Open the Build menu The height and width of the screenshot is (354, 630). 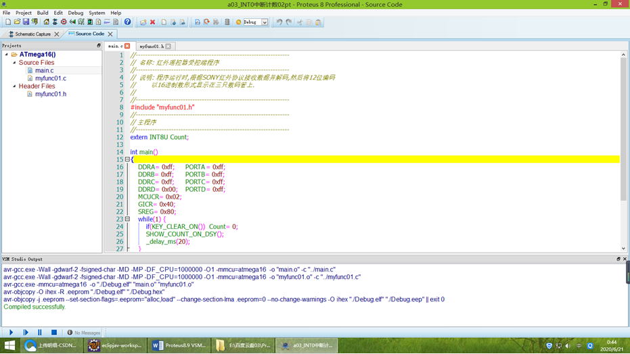pos(43,13)
